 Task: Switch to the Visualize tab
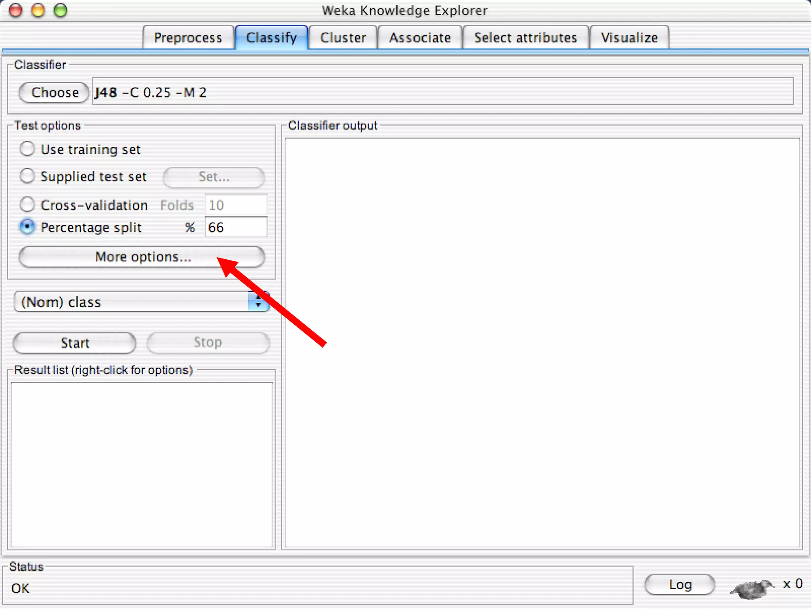tap(629, 38)
